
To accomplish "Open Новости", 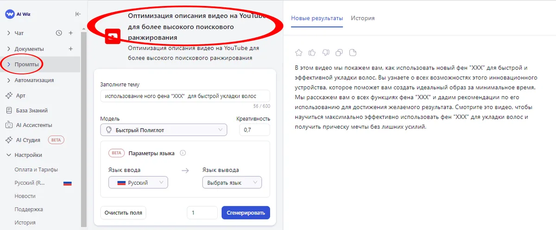I will point(25,196).
